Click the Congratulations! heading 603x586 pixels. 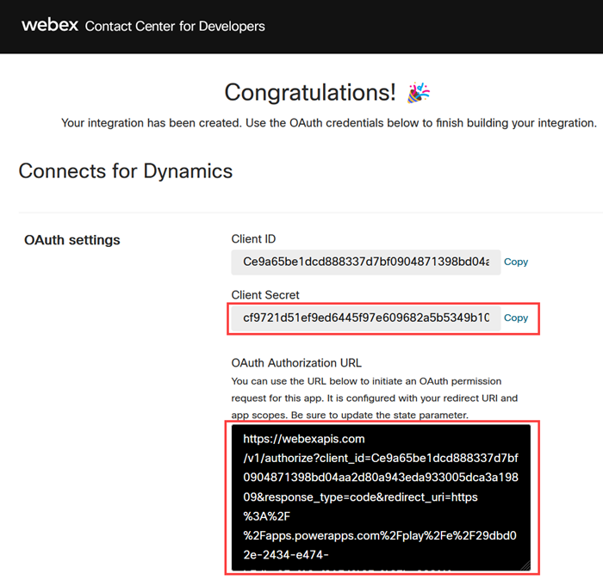(x=310, y=93)
